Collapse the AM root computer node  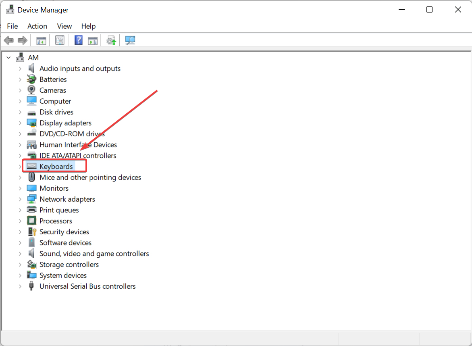[x=8, y=58]
